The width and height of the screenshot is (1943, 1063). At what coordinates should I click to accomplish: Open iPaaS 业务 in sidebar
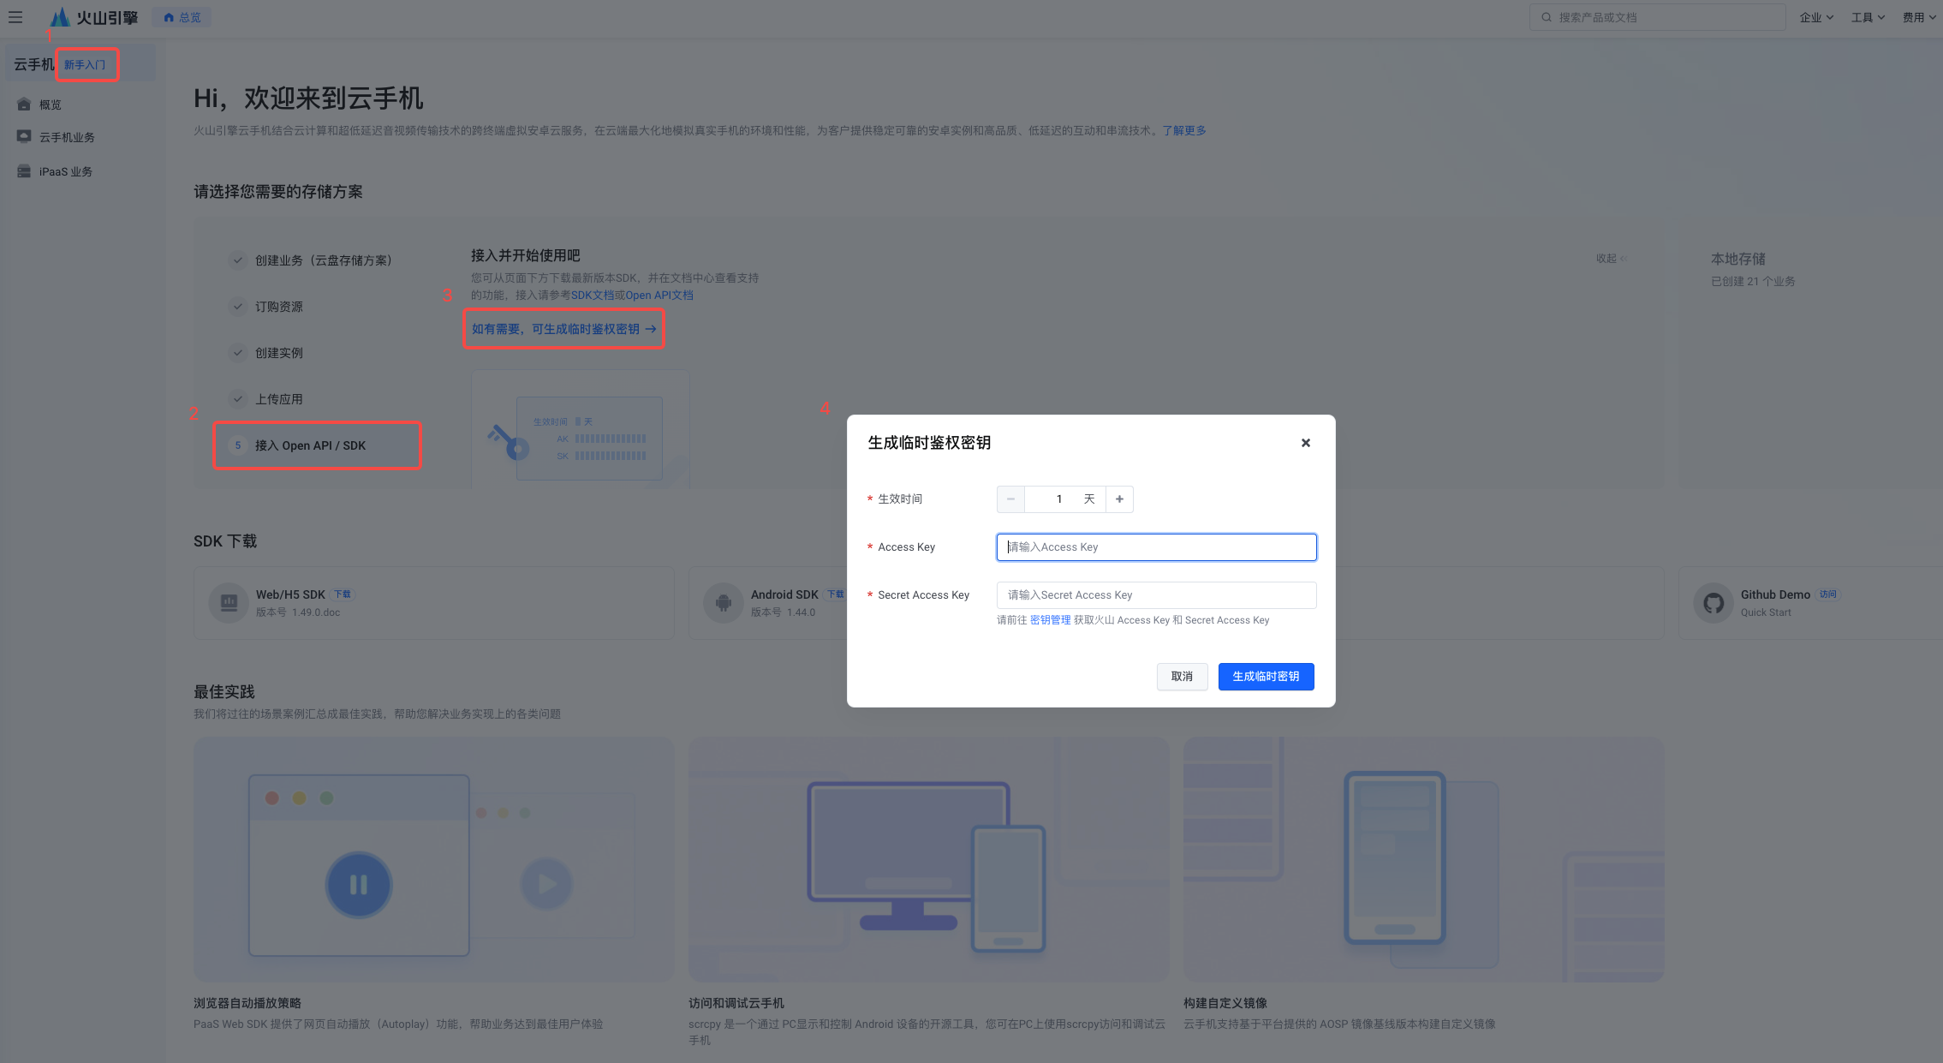65,171
